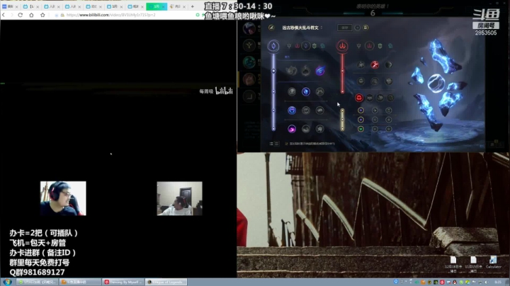Select the fourth hunter rune in Domination
The height and width of the screenshot is (286, 510).
pyautogui.click(x=390, y=98)
